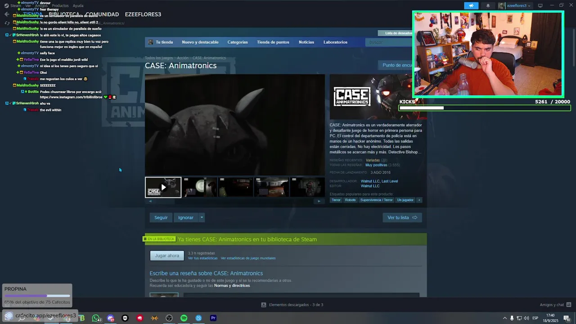The image size is (576, 324).
Task: Open Muy positivas all reviews summary
Action: [x=376, y=165]
